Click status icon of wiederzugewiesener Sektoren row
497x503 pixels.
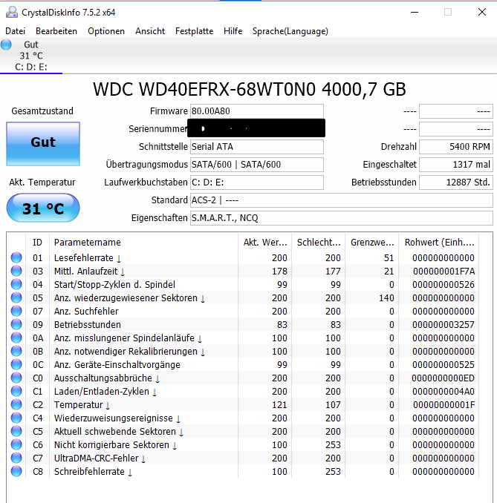16,297
